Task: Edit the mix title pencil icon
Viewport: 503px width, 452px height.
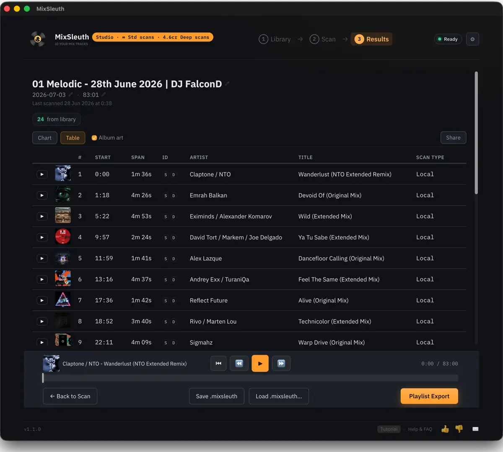Action: click(x=227, y=83)
